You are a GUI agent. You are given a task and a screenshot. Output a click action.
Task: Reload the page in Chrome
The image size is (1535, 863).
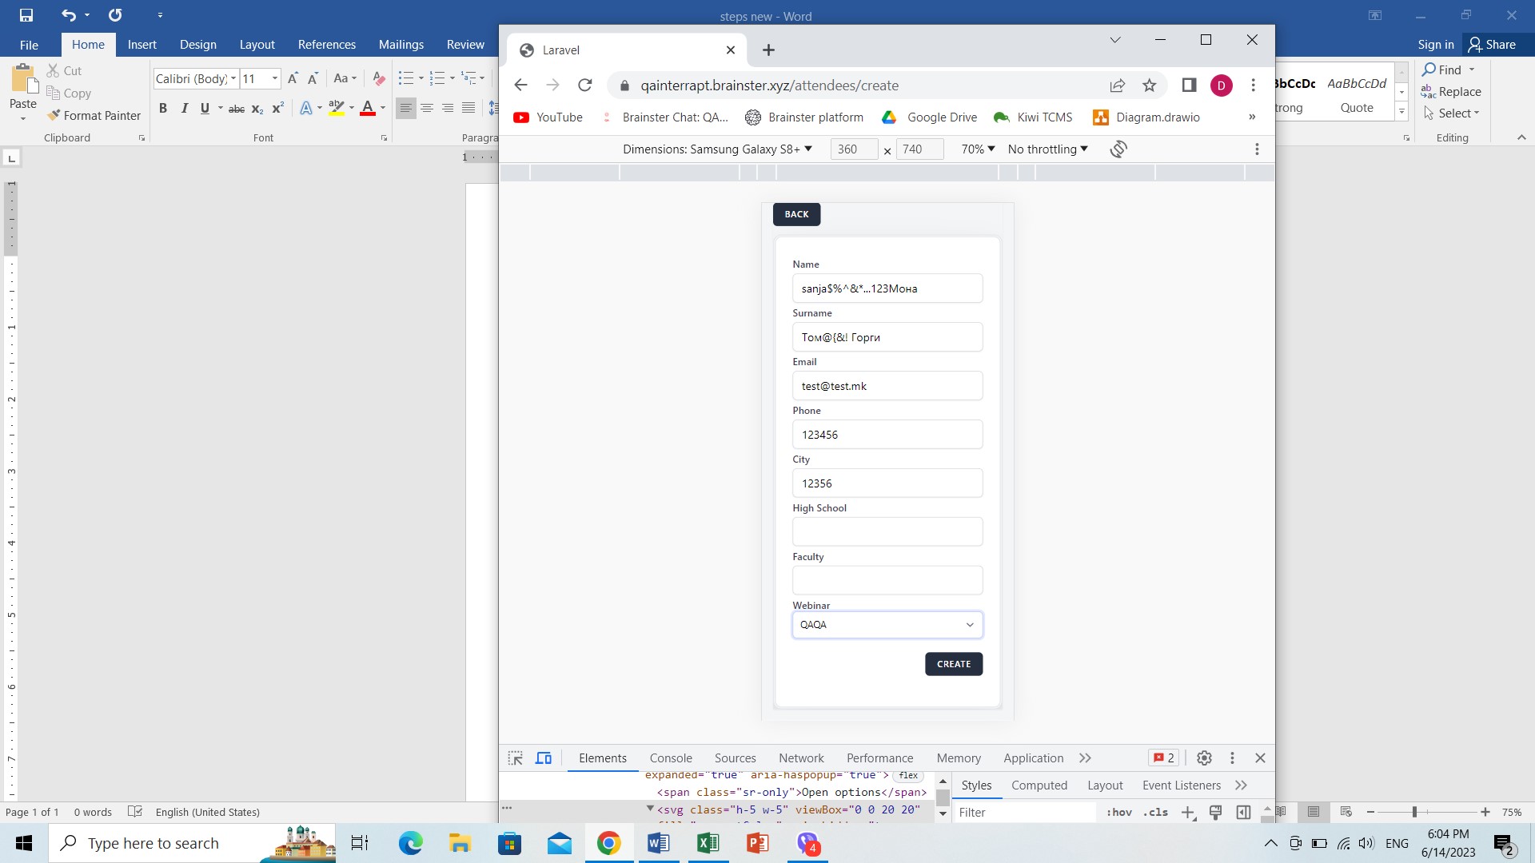585,86
